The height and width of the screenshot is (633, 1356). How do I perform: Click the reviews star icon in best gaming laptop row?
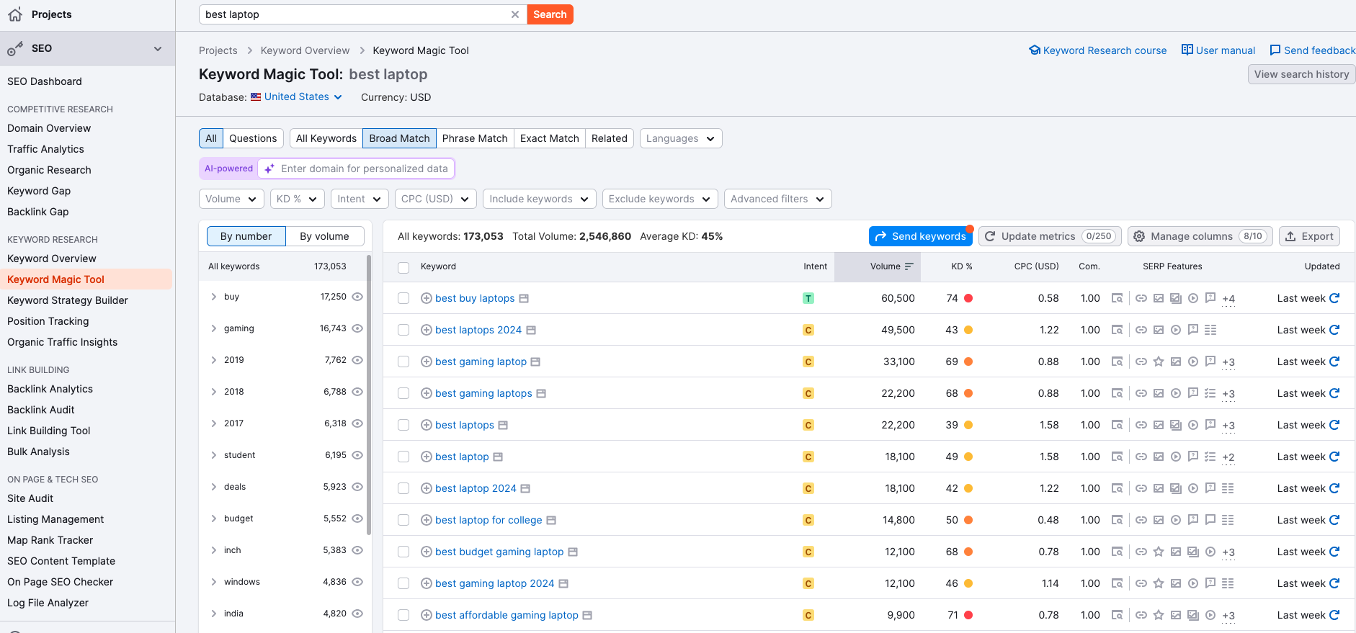pyautogui.click(x=1159, y=362)
